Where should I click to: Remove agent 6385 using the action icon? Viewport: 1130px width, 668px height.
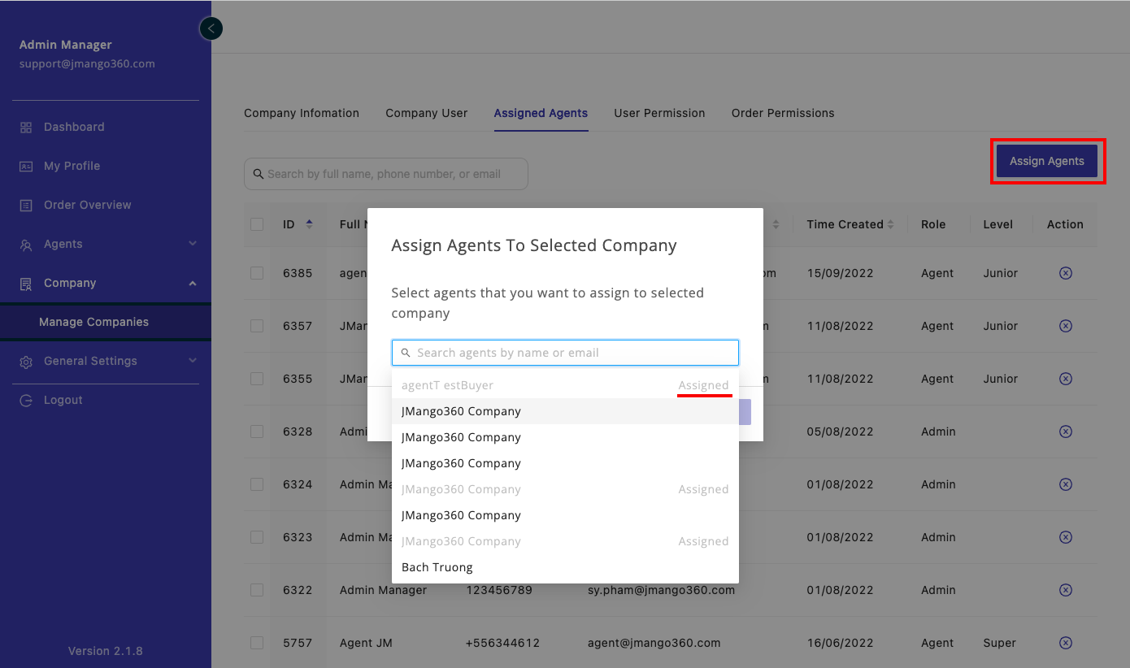(x=1065, y=273)
